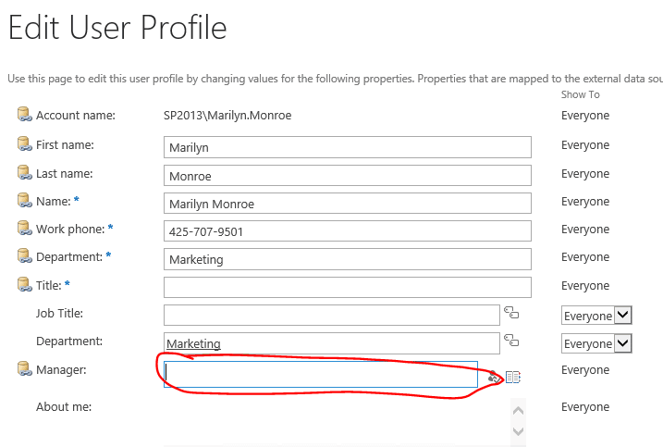The height and width of the screenshot is (447, 663).
Task: Open the term picker icon for Job Title
Action: [x=510, y=313]
